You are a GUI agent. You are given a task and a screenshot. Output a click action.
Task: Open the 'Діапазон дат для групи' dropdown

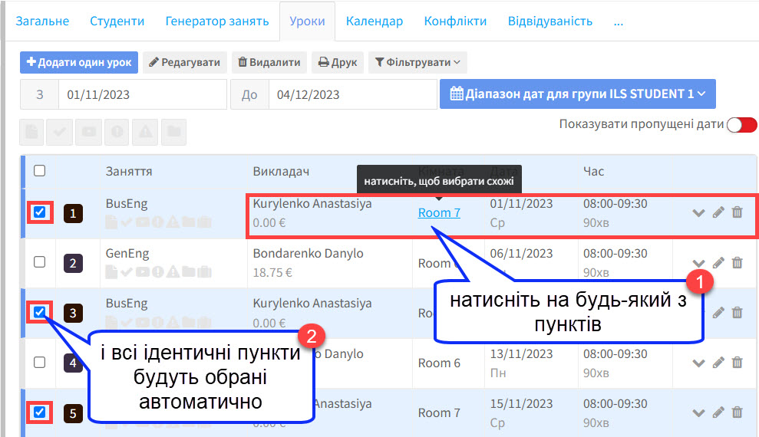tap(577, 94)
